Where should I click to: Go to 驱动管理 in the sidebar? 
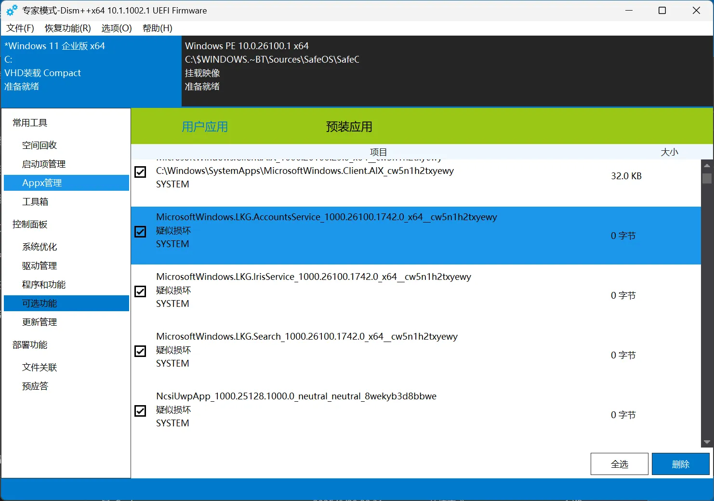[40, 265]
